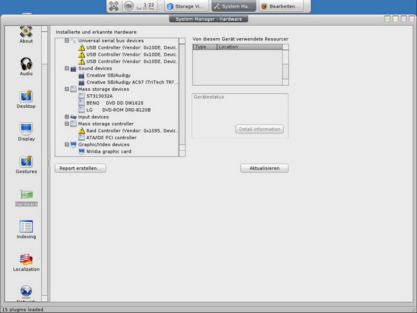Collapse the Mass storage devices node
Image resolution: width=417 pixels, height=313 pixels.
(67, 89)
